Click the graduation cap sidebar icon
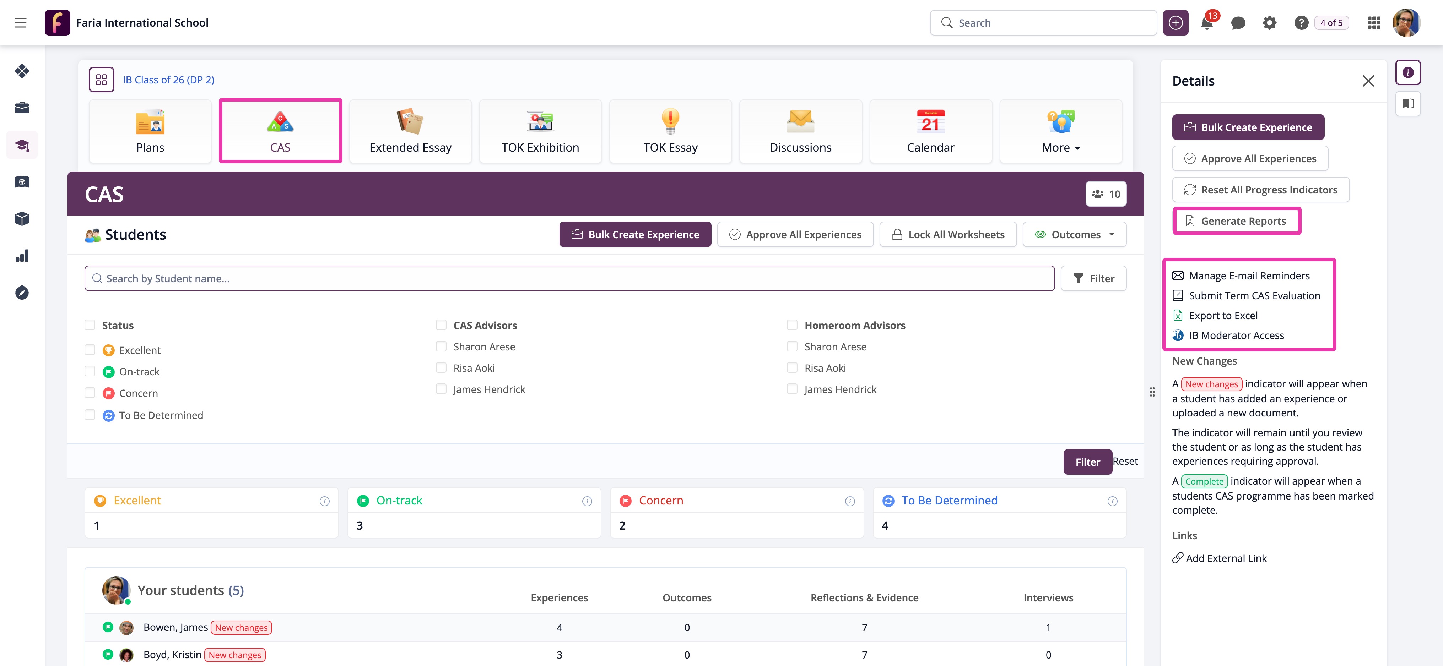The image size is (1443, 666). click(22, 146)
